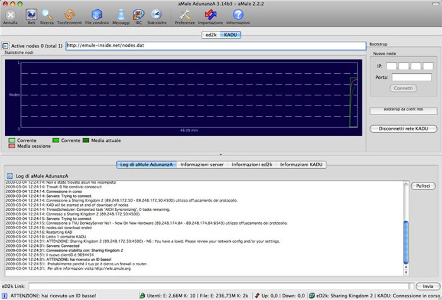Click log line 'nodes.dat download ended'
This screenshot has width=442, height=300.
(x=49, y=228)
